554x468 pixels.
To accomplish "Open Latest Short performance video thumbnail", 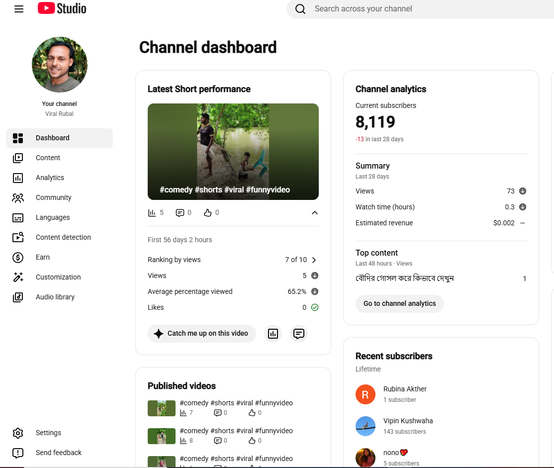I will click(233, 152).
